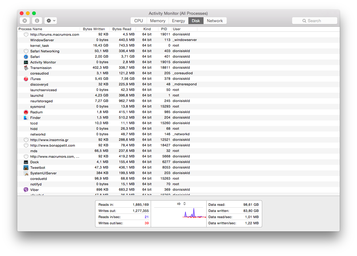Select the coreduetd process
Image resolution: width=357 pixels, height=256 pixels.
click(x=178, y=179)
